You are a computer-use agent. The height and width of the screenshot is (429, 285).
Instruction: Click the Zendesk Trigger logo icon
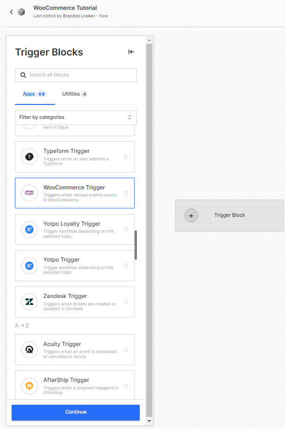[29, 302]
